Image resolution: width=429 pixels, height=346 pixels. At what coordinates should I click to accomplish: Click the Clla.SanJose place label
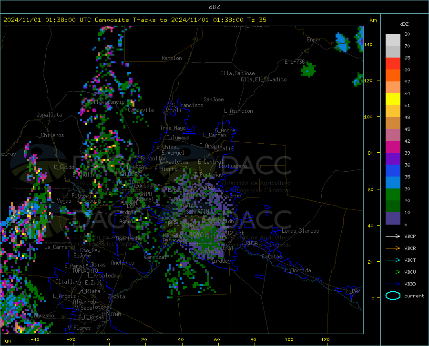237,73
